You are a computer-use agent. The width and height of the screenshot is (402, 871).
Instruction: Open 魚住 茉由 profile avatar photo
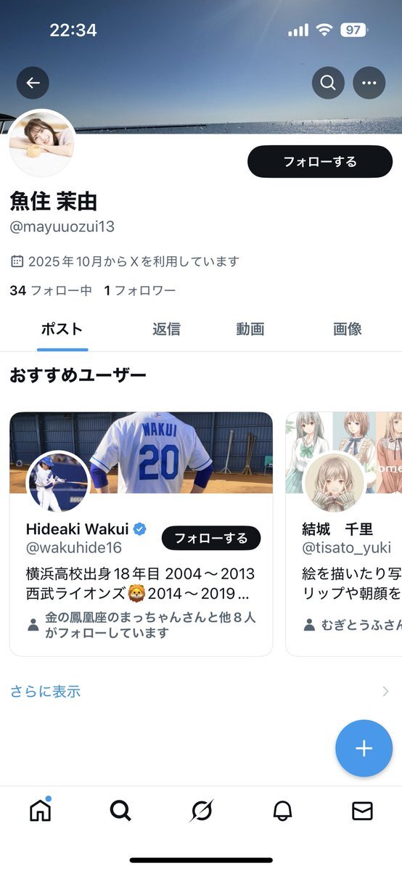click(42, 143)
